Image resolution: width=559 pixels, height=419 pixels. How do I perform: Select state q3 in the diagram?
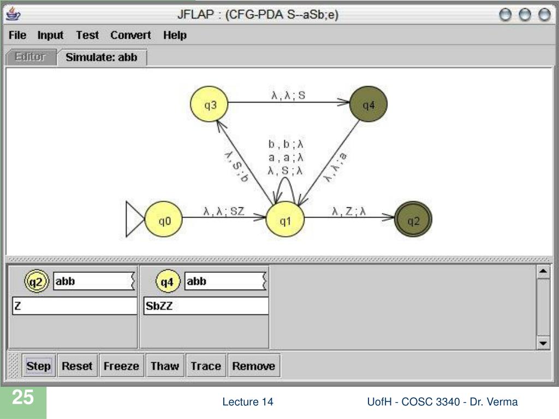click(x=209, y=104)
